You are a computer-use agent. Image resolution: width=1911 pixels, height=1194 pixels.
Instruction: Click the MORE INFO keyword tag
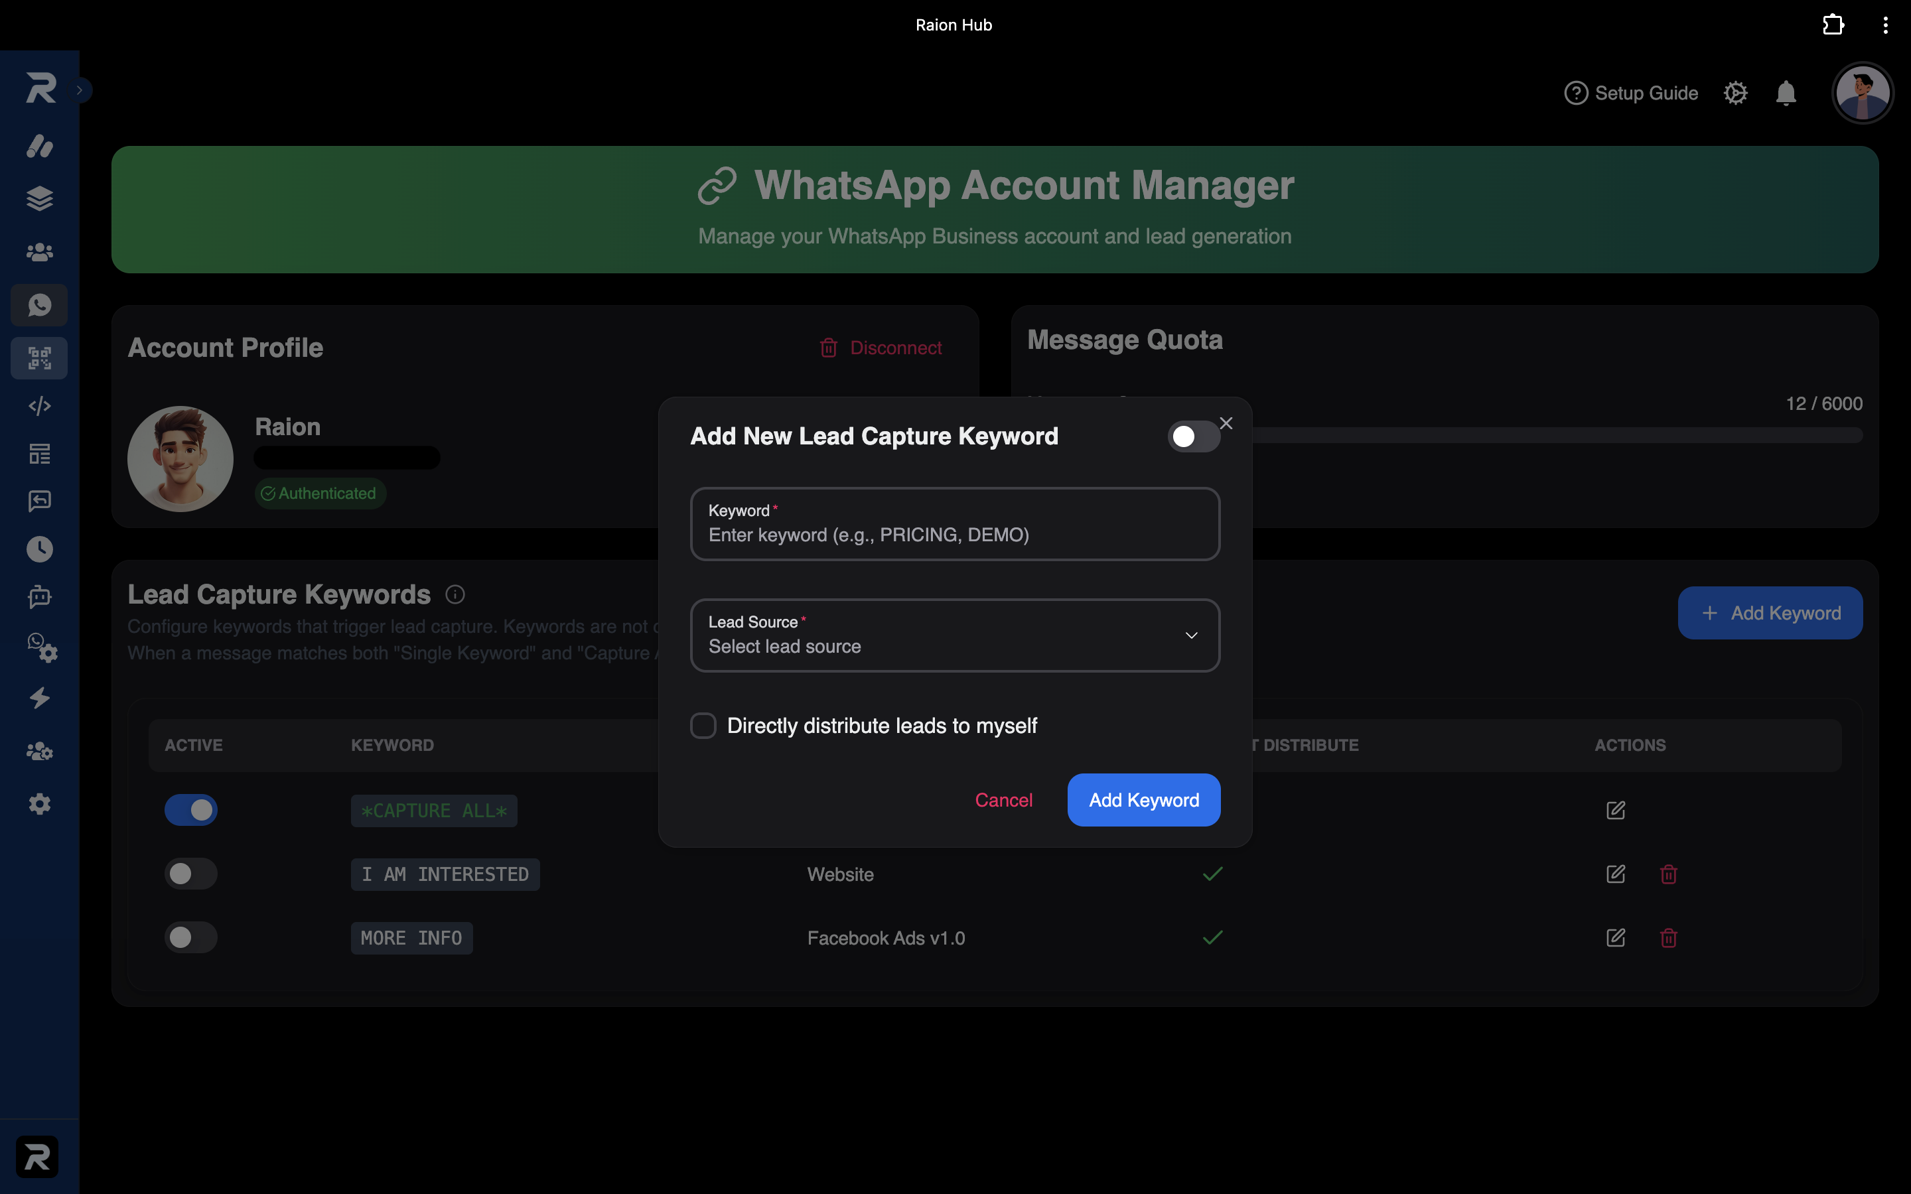tap(411, 938)
